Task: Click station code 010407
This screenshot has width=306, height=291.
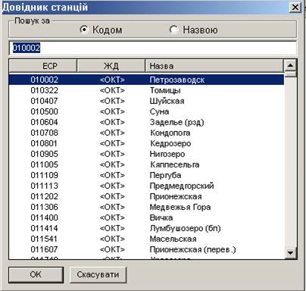Action: point(45,101)
